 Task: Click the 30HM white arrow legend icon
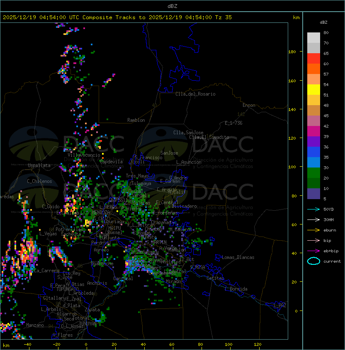(x=313, y=219)
